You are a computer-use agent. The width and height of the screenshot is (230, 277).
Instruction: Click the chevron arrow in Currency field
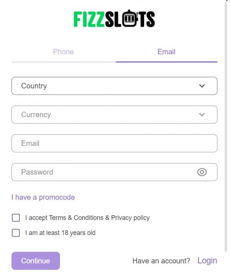click(x=202, y=114)
